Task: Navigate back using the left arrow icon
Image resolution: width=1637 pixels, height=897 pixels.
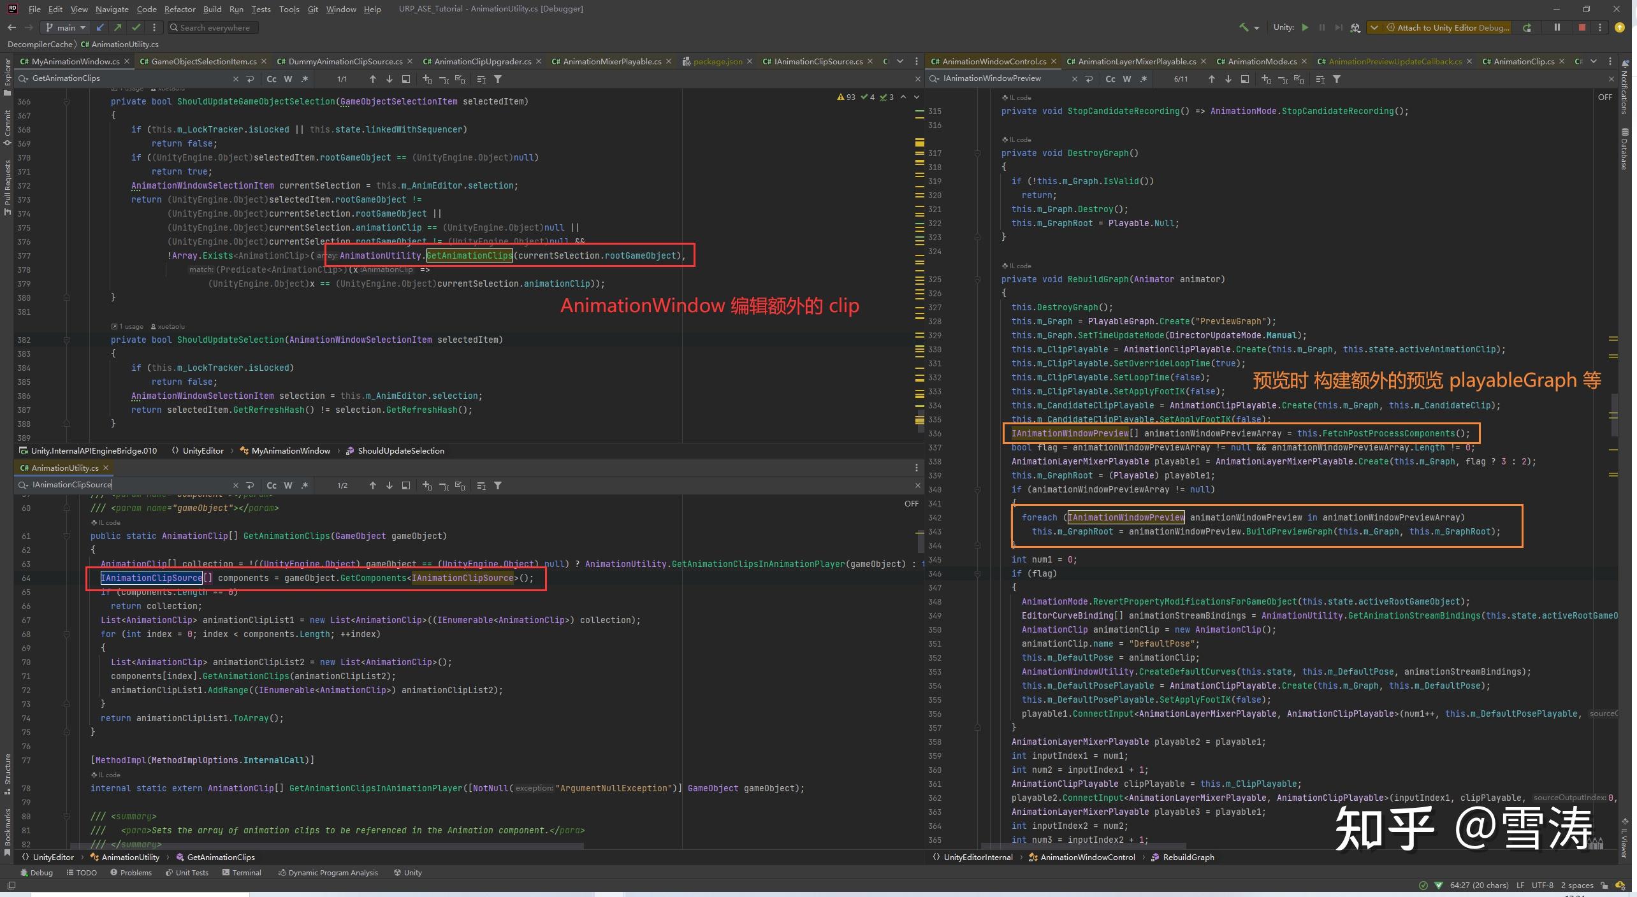Action: point(11,27)
